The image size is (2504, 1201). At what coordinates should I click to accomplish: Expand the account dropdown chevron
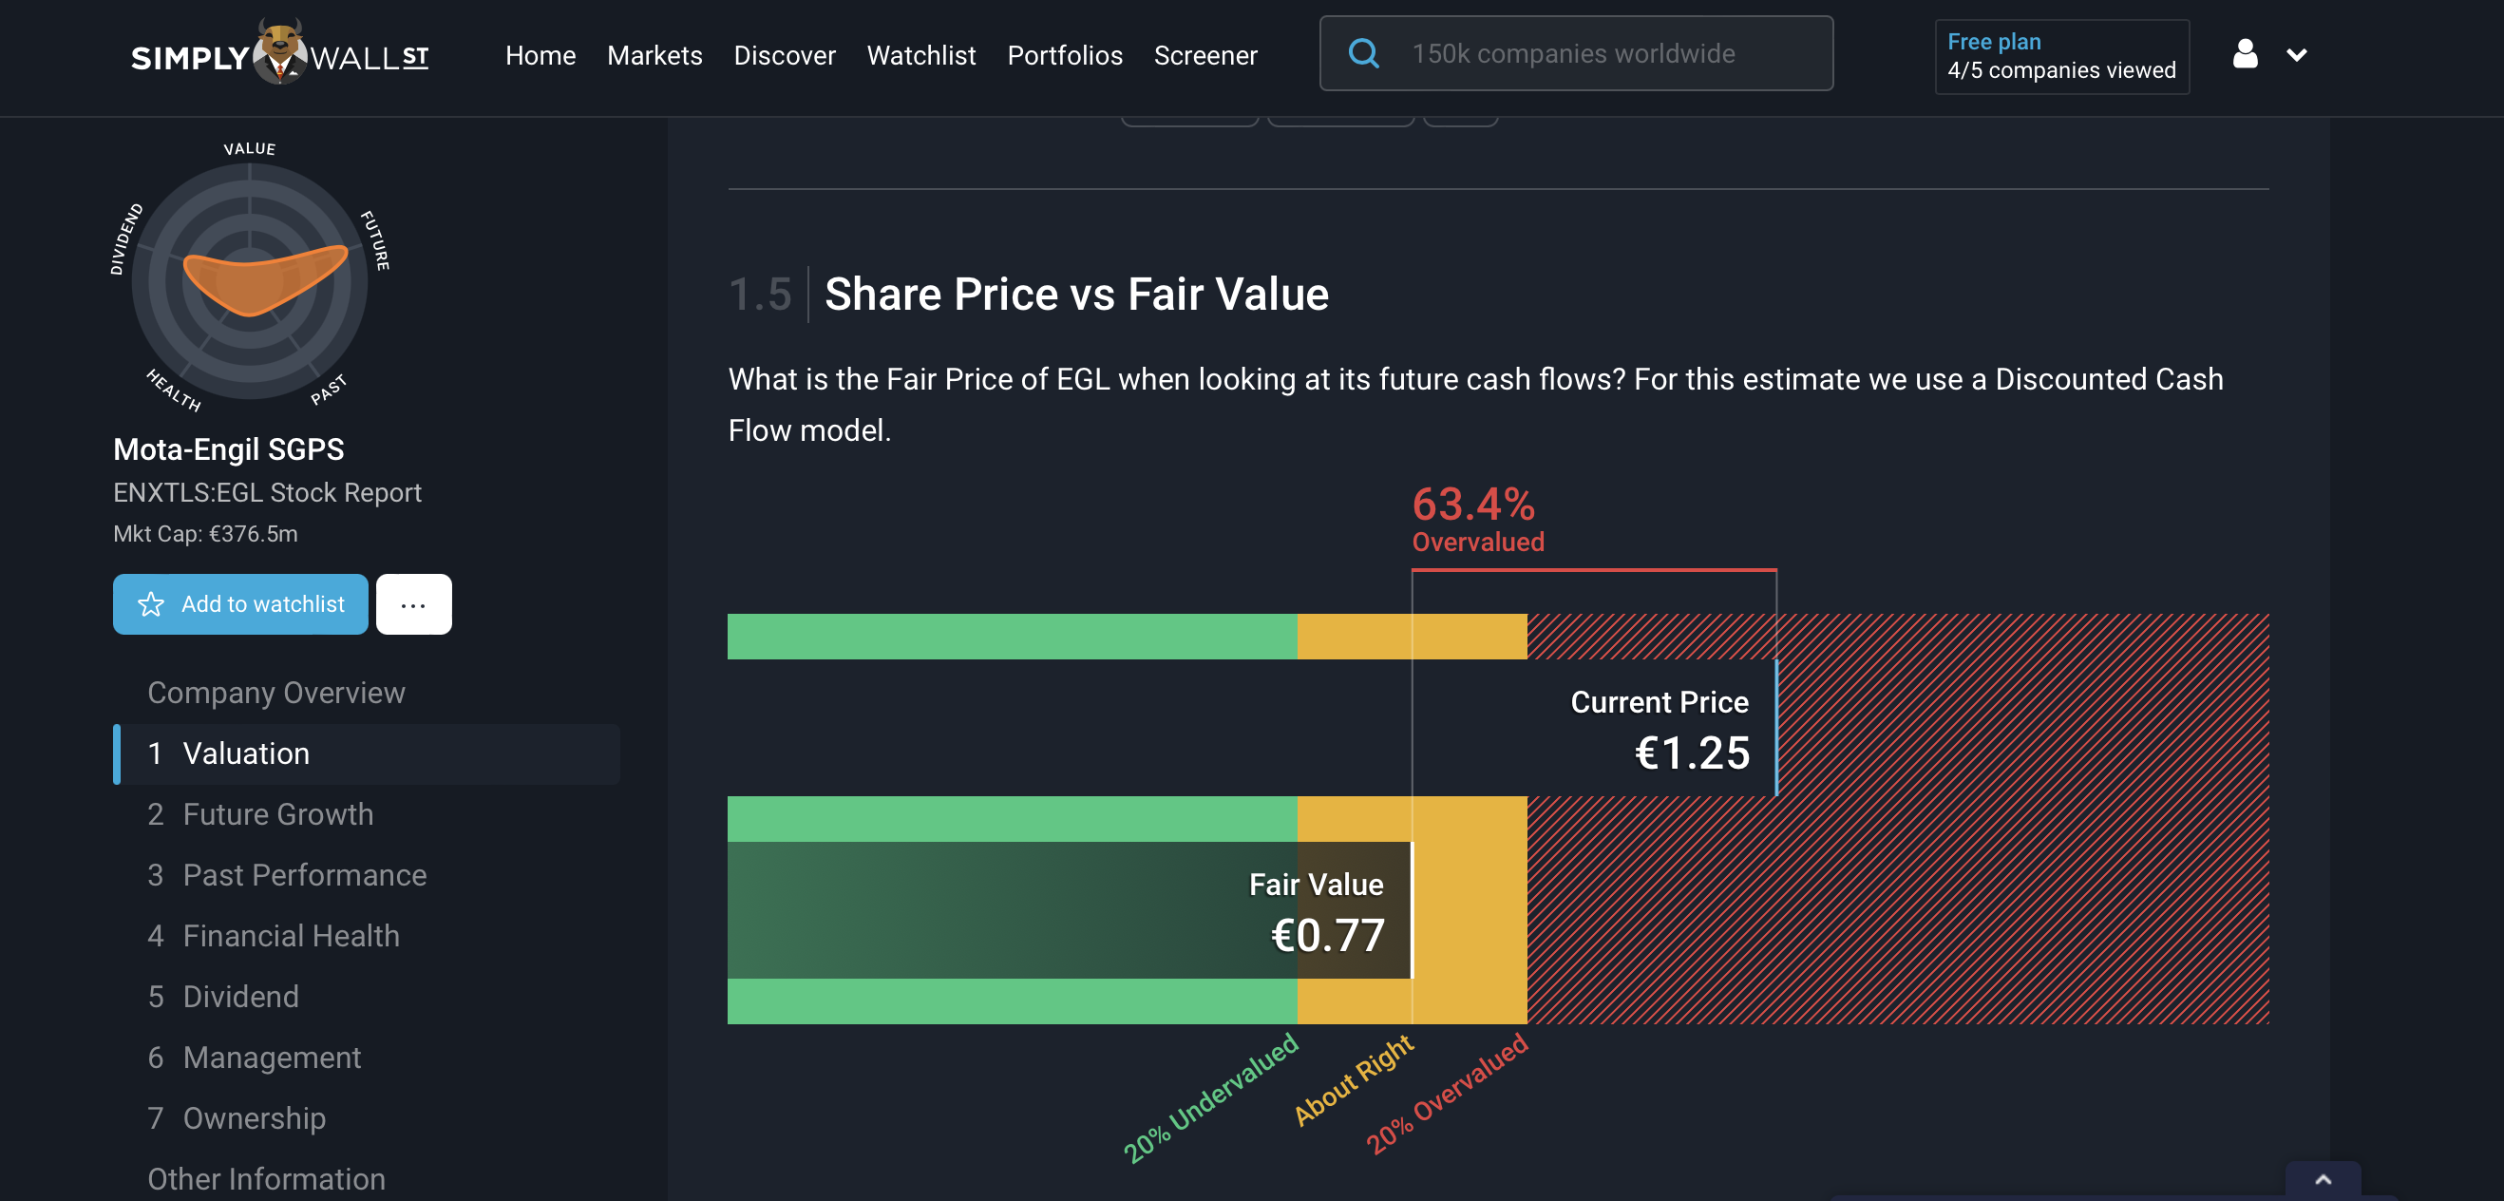pyautogui.click(x=2297, y=55)
